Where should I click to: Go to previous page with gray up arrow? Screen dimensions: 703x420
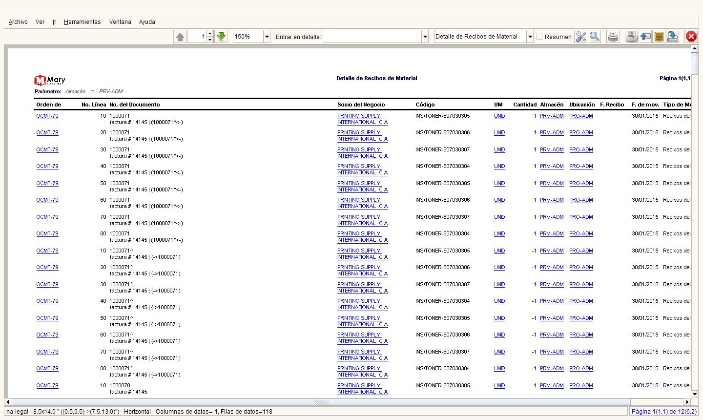[x=180, y=37]
